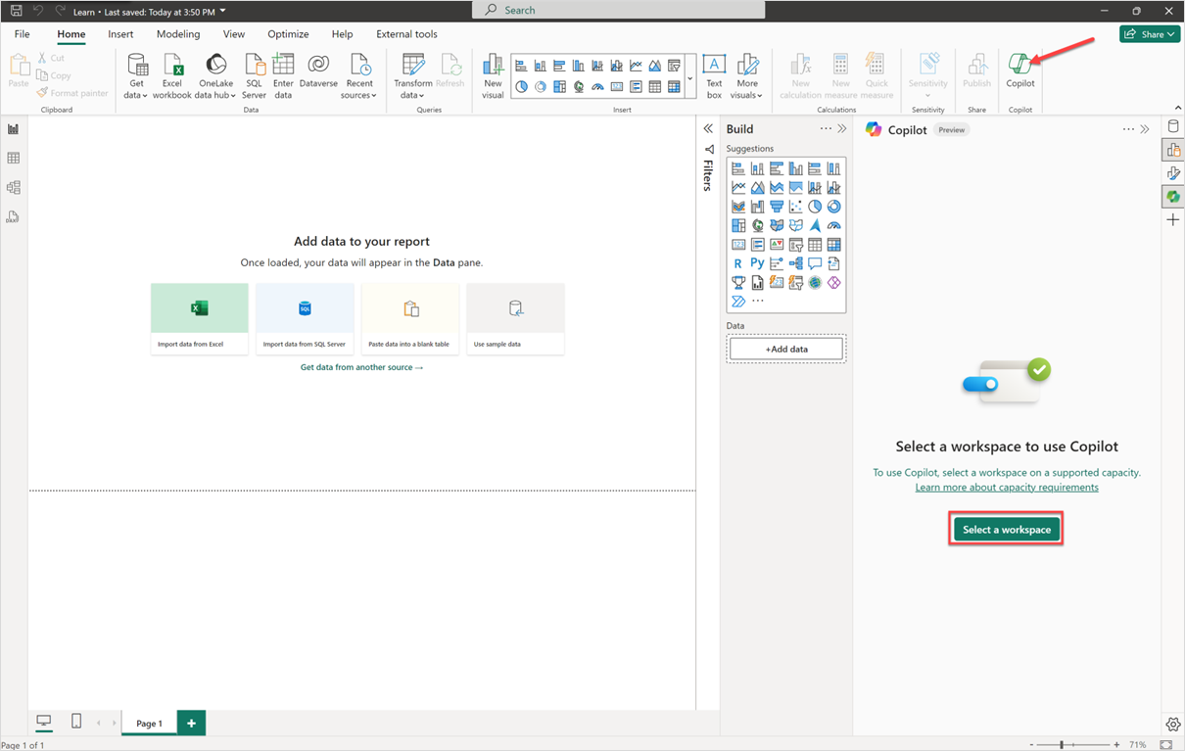
Task: Click New visual in the Insert group
Action: coord(493,73)
